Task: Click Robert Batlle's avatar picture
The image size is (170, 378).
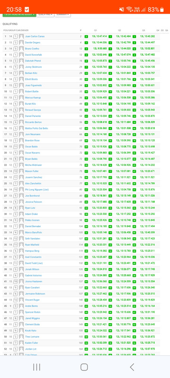Action: tap(21, 91)
